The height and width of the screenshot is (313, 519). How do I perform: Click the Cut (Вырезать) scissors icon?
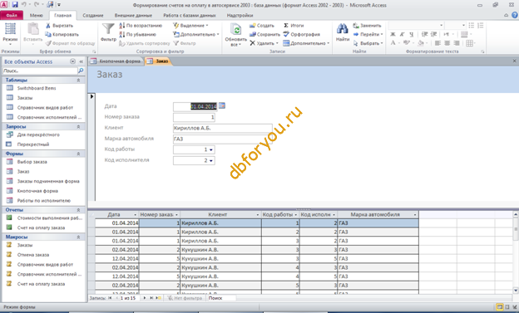(x=48, y=26)
